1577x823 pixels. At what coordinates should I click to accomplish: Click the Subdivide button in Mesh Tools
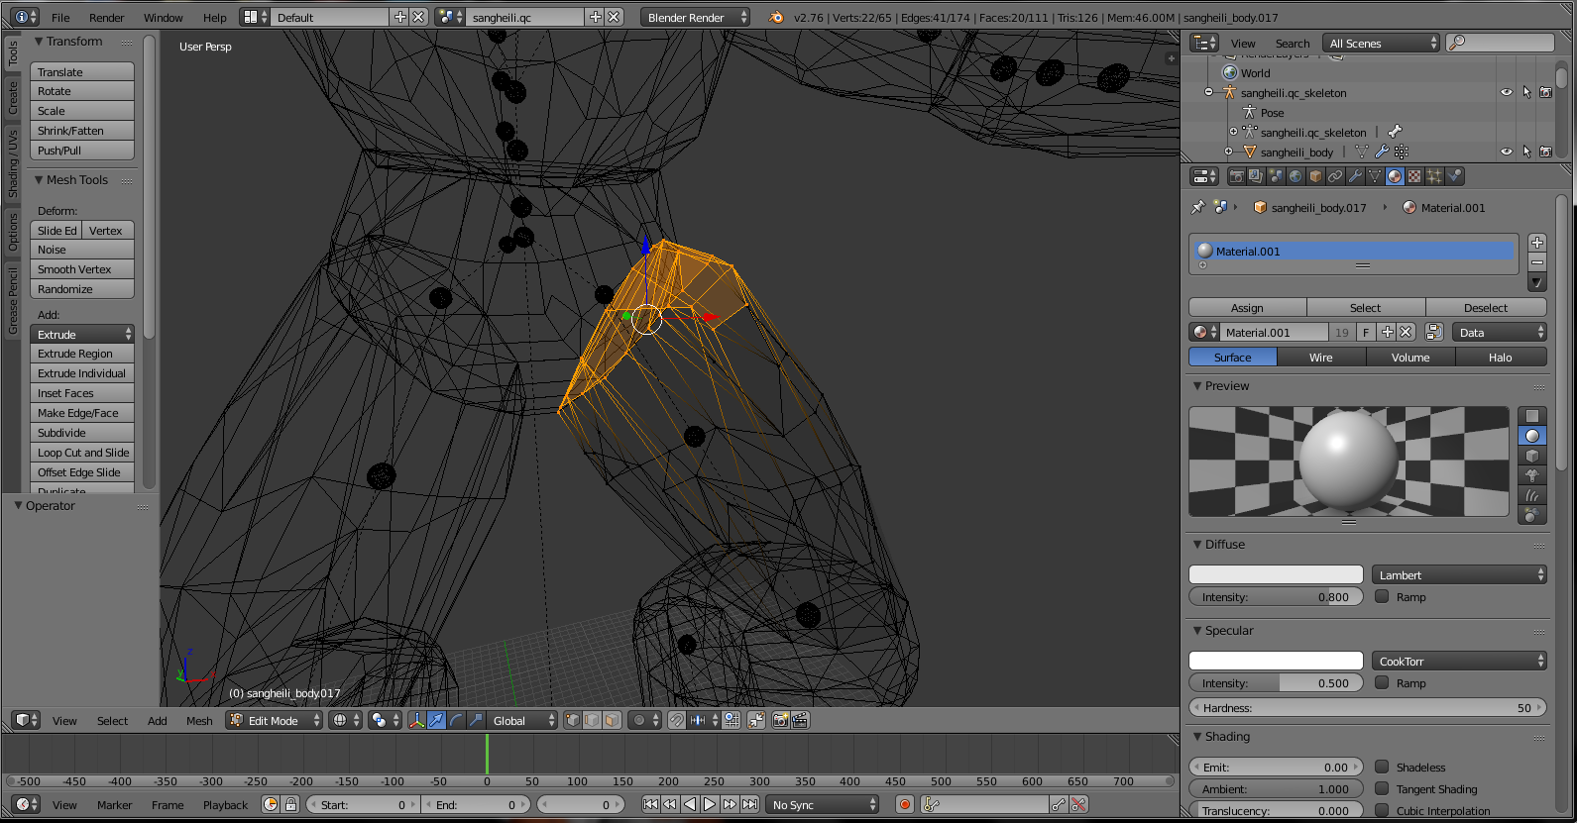click(x=81, y=433)
